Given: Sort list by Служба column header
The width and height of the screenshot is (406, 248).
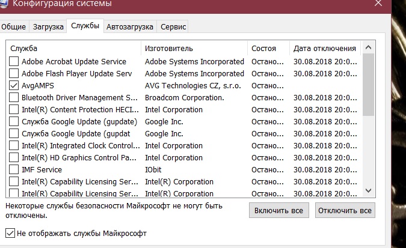Looking at the screenshot, I should [72, 48].
